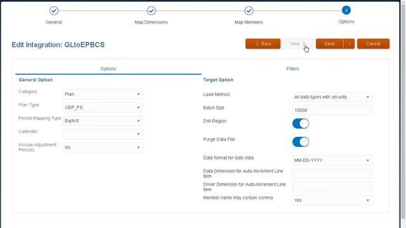Click the General Option section heading

36,80
